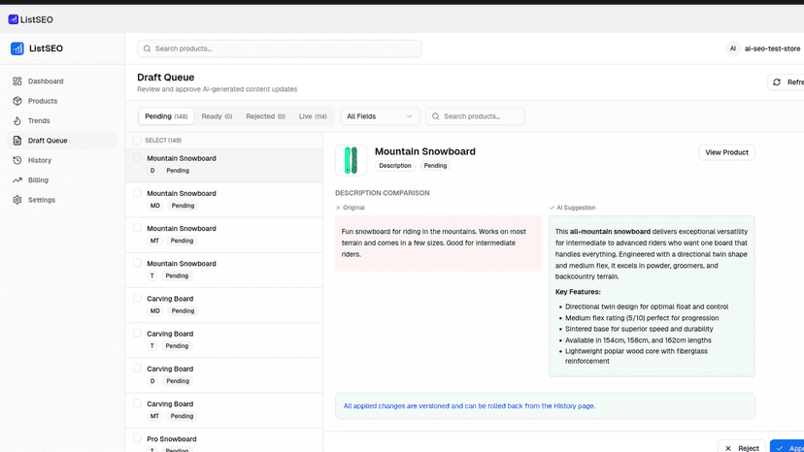The width and height of the screenshot is (804, 452).
Task: Open the All Fields dropdown
Action: [380, 116]
